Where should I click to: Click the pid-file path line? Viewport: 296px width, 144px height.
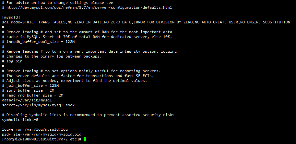tap(42, 134)
